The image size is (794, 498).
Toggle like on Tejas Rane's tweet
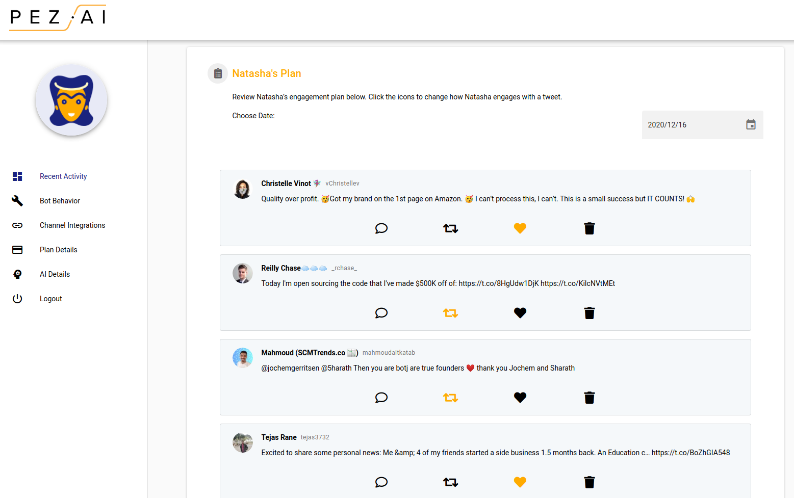point(520,482)
